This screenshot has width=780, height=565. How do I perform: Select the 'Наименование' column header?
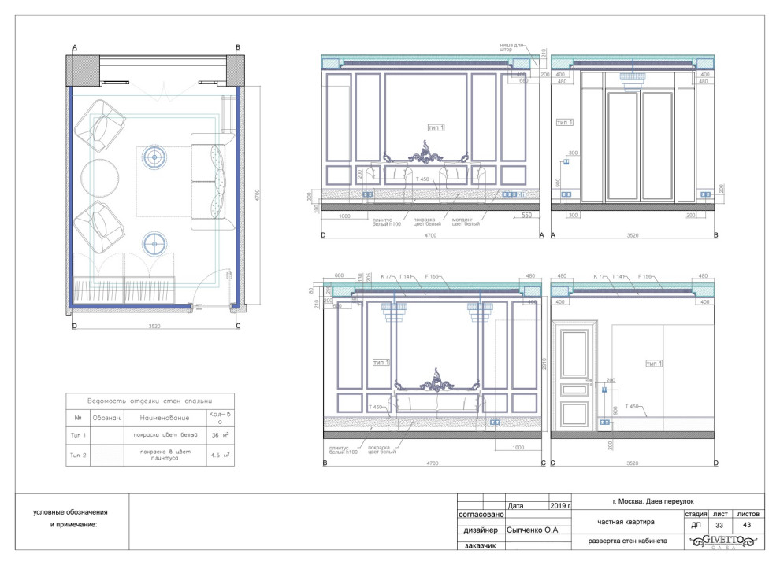[162, 416]
